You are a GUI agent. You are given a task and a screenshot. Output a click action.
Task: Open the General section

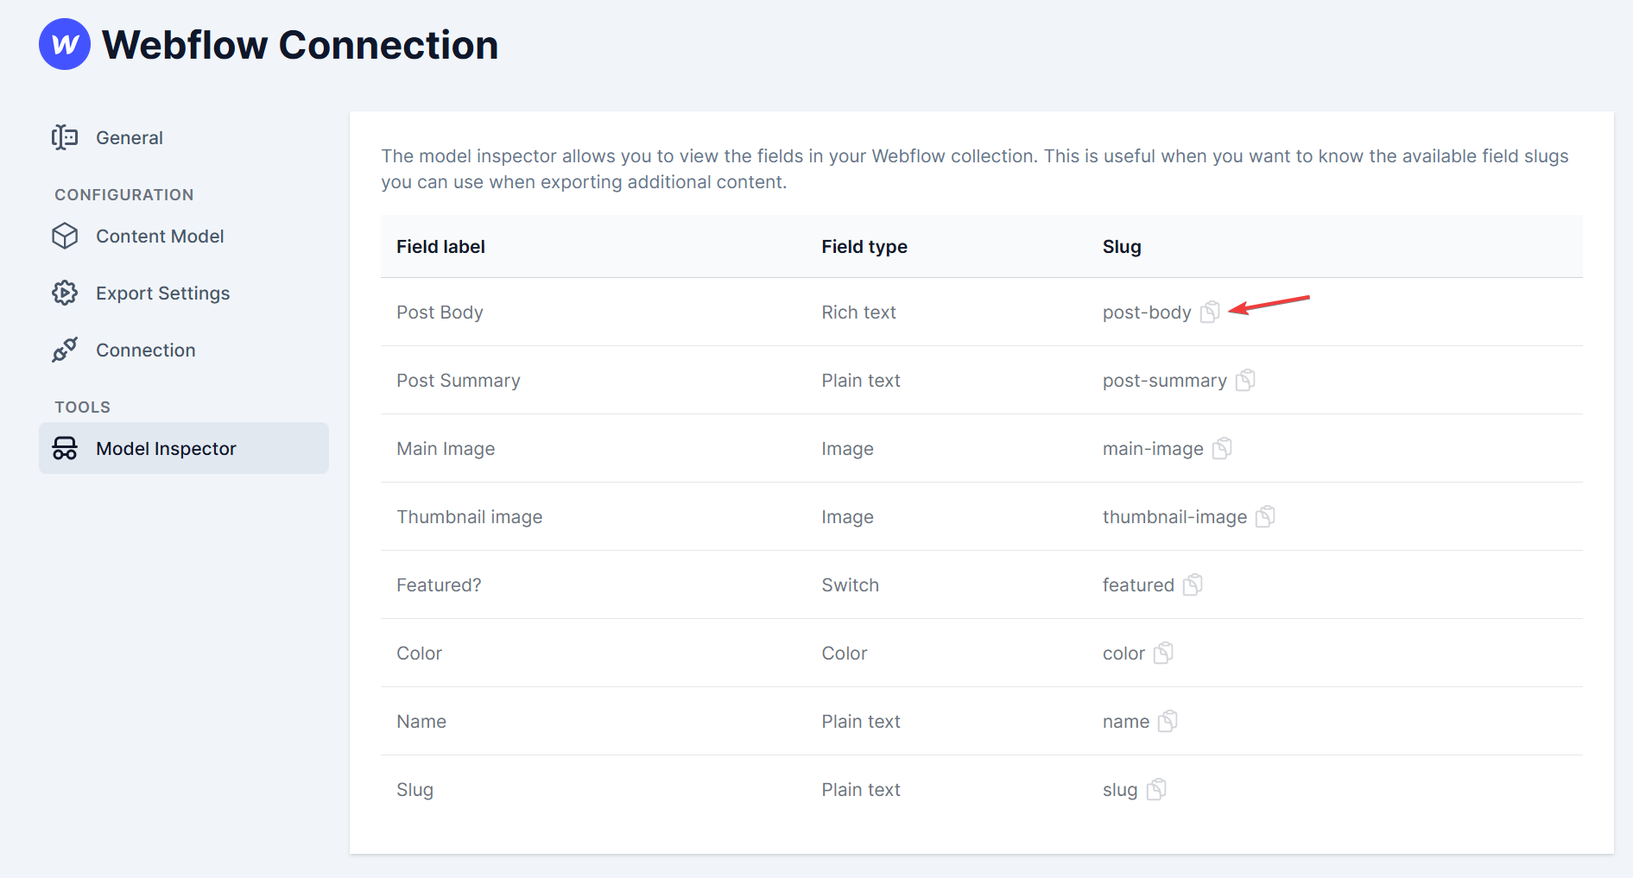(129, 138)
